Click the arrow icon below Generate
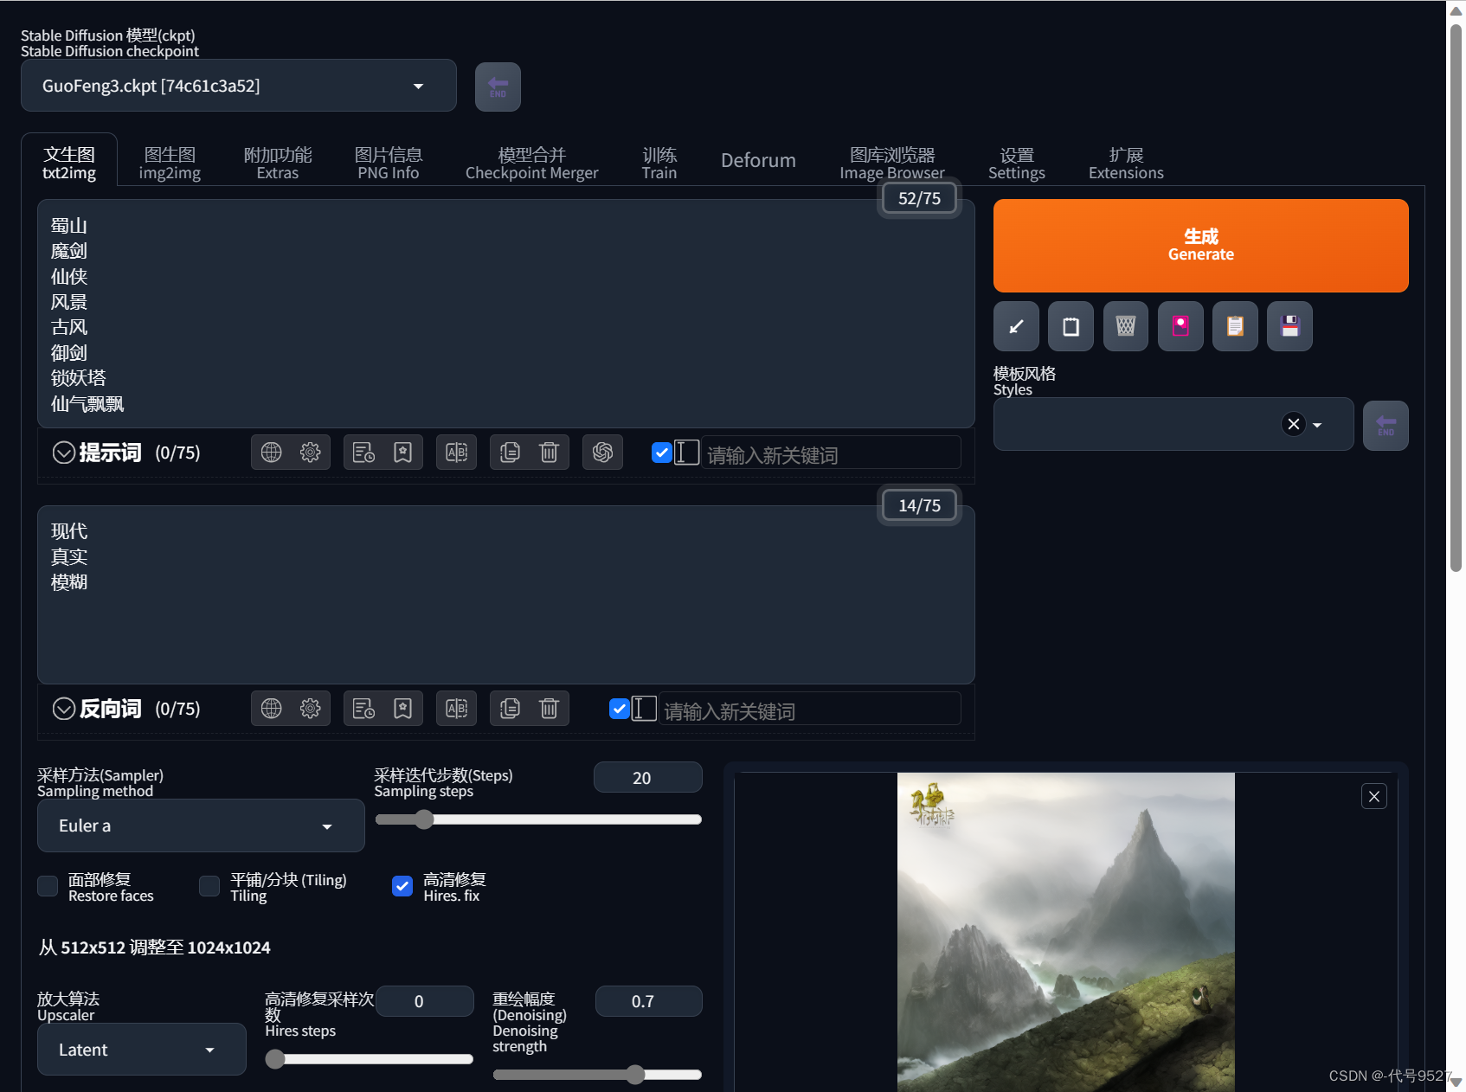 pyautogui.click(x=1016, y=326)
